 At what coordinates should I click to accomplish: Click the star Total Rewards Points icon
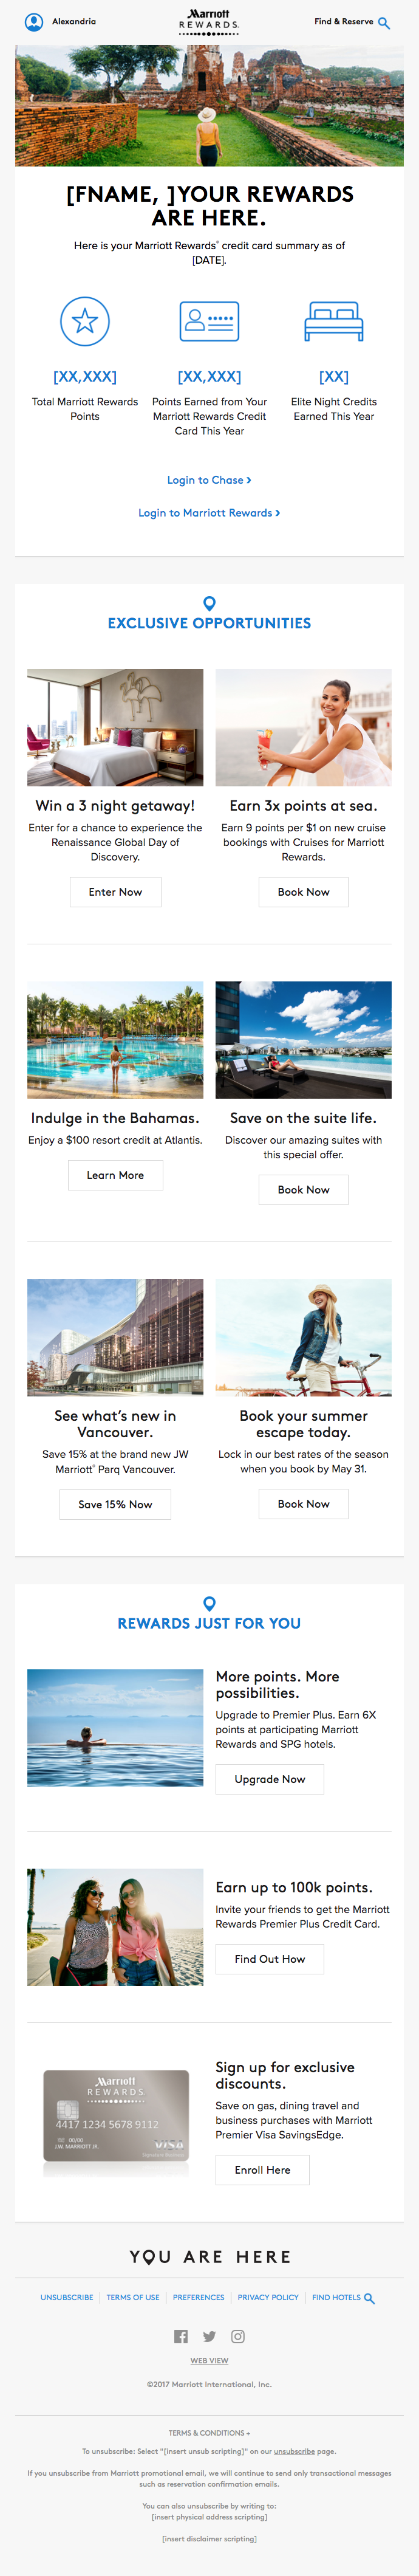85,321
